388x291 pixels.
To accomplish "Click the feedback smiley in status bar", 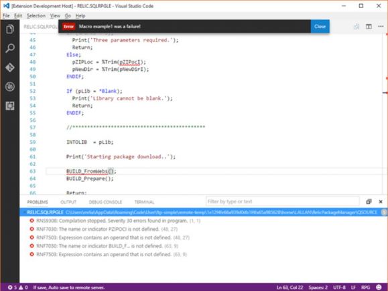I will (379, 287).
